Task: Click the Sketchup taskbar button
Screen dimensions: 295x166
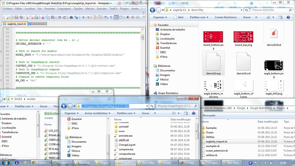Action: pyautogui.click(x=83, y=163)
